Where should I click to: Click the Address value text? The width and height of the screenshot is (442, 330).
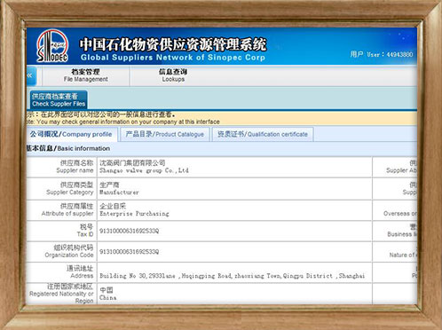point(232,276)
